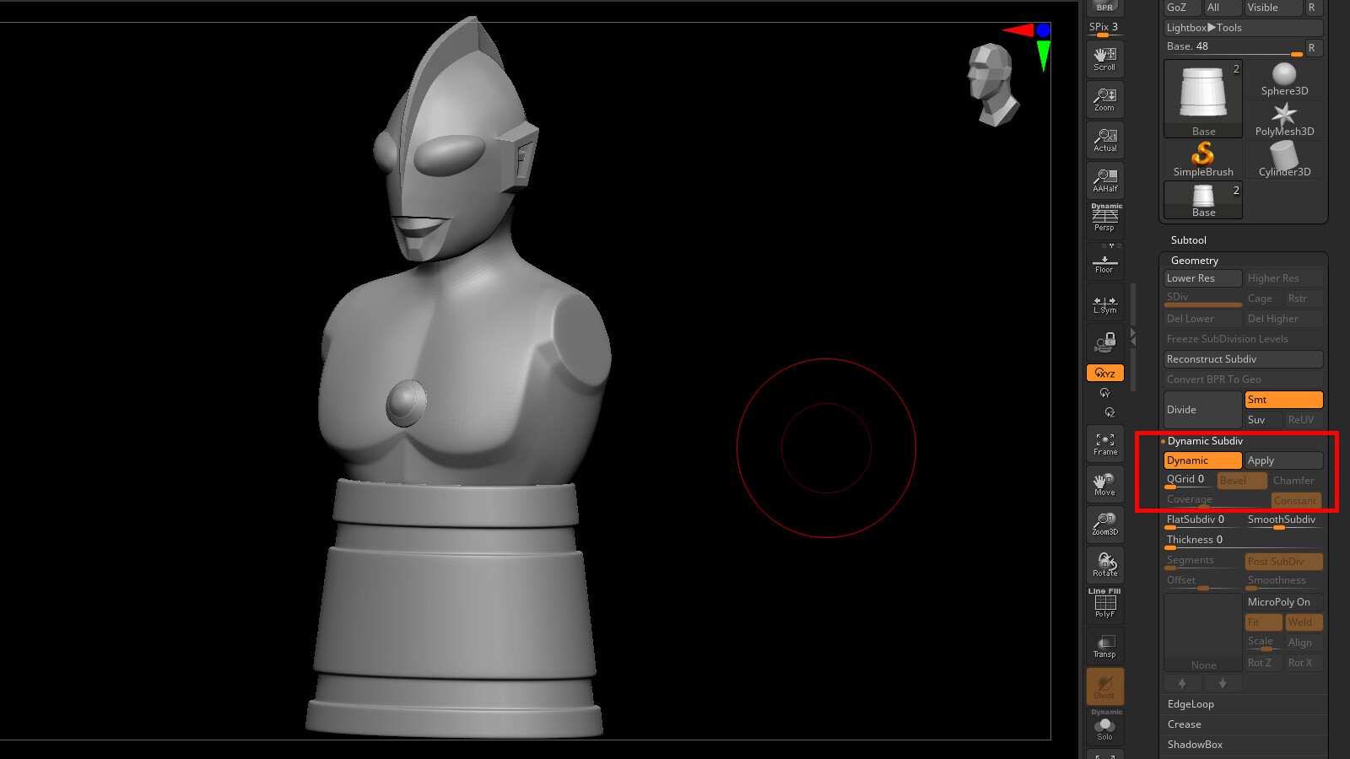1350x759 pixels.
Task: Expand the EdgeLoop section
Action: [x=1191, y=704]
